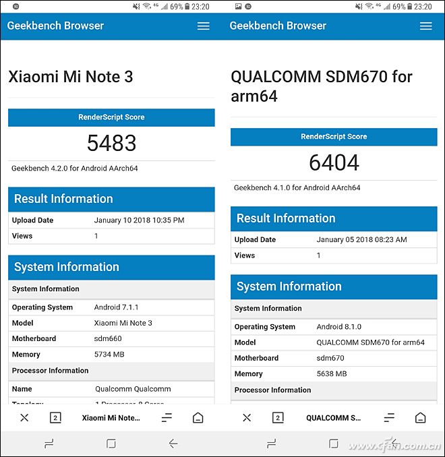This screenshot has width=445, height=457.
Task: Tap Android recents key on left phone
Action: [x=49, y=444]
